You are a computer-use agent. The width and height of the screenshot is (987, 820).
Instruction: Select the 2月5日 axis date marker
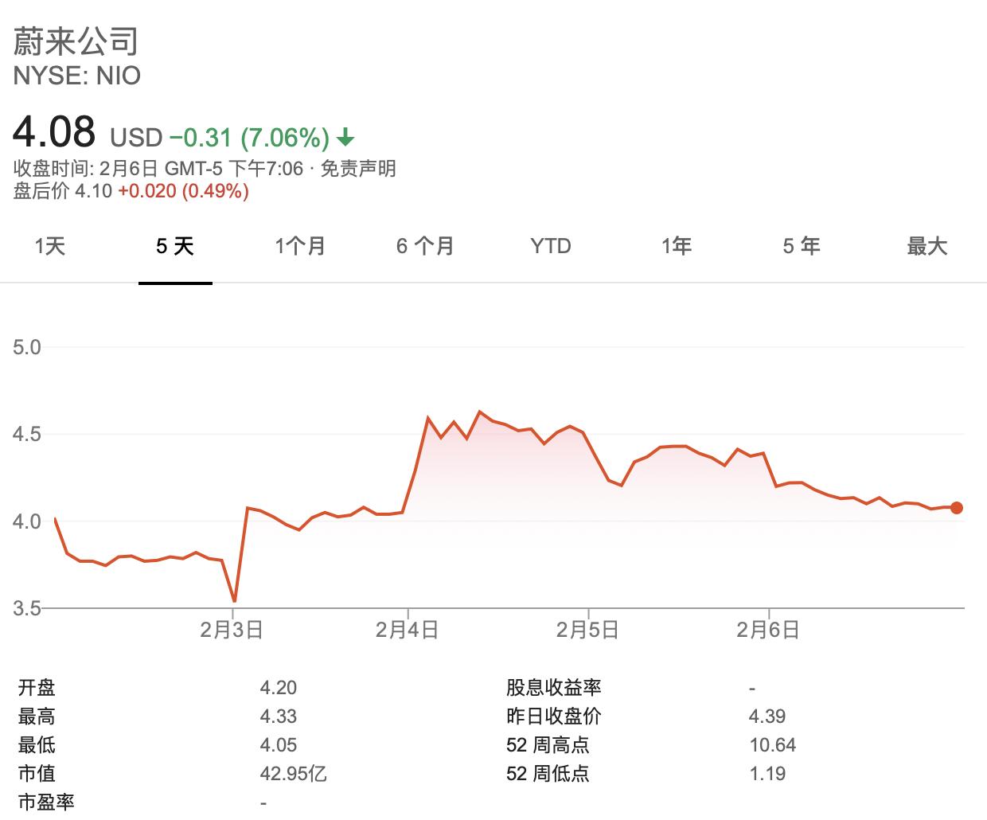587,630
